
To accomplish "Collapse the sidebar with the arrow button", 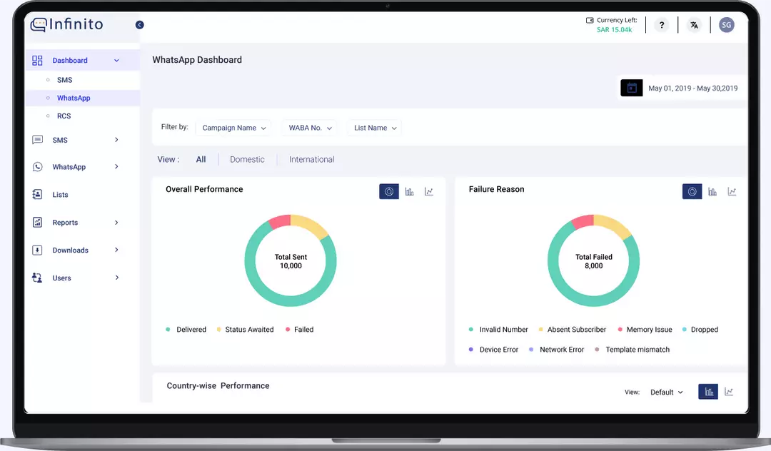I will [140, 24].
